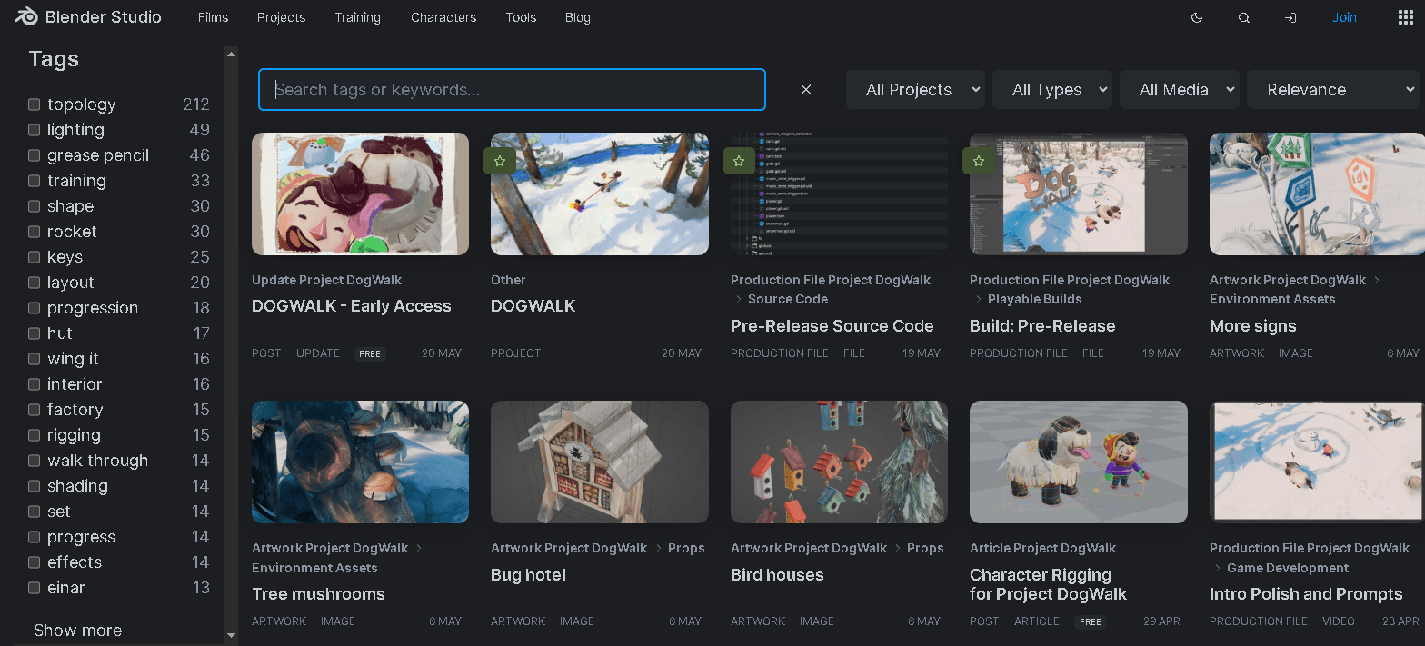Click the star badge on the DOGWALK project thumbnail
Image resolution: width=1425 pixels, height=646 pixels.
(500, 161)
